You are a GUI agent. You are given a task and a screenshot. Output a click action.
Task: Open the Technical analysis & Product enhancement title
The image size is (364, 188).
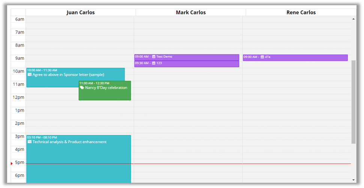pos(69,142)
